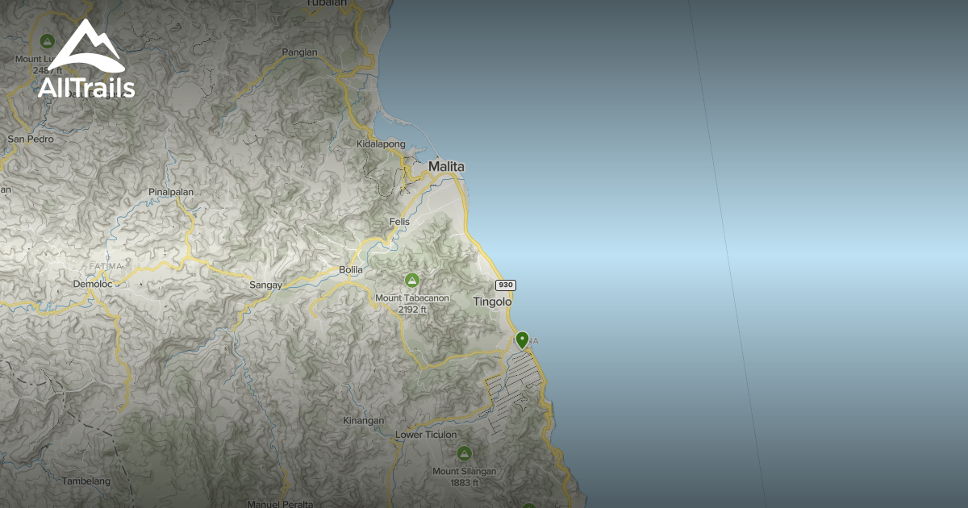The height and width of the screenshot is (508, 968).
Task: Click the Felis place label
Action: point(399,222)
